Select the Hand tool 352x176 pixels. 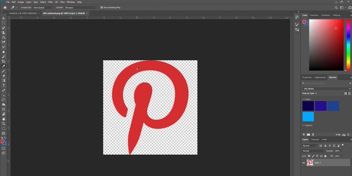click(x=4, y=119)
